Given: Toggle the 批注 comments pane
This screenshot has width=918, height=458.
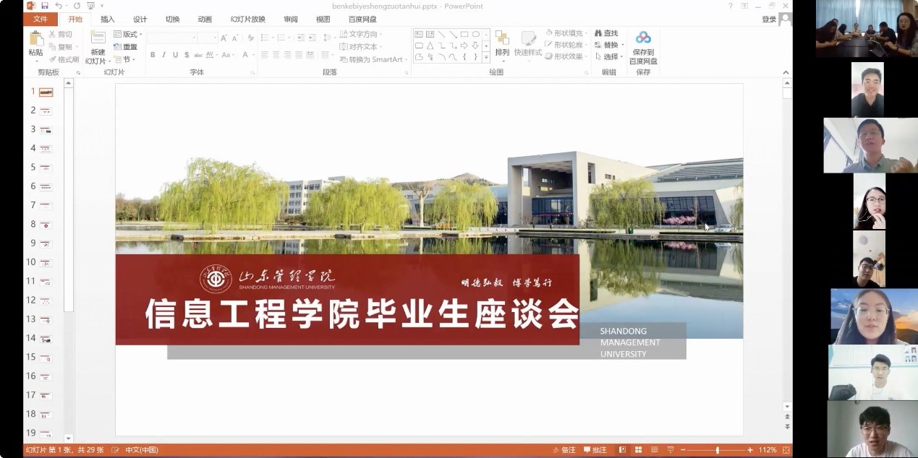Looking at the screenshot, I should (x=594, y=450).
